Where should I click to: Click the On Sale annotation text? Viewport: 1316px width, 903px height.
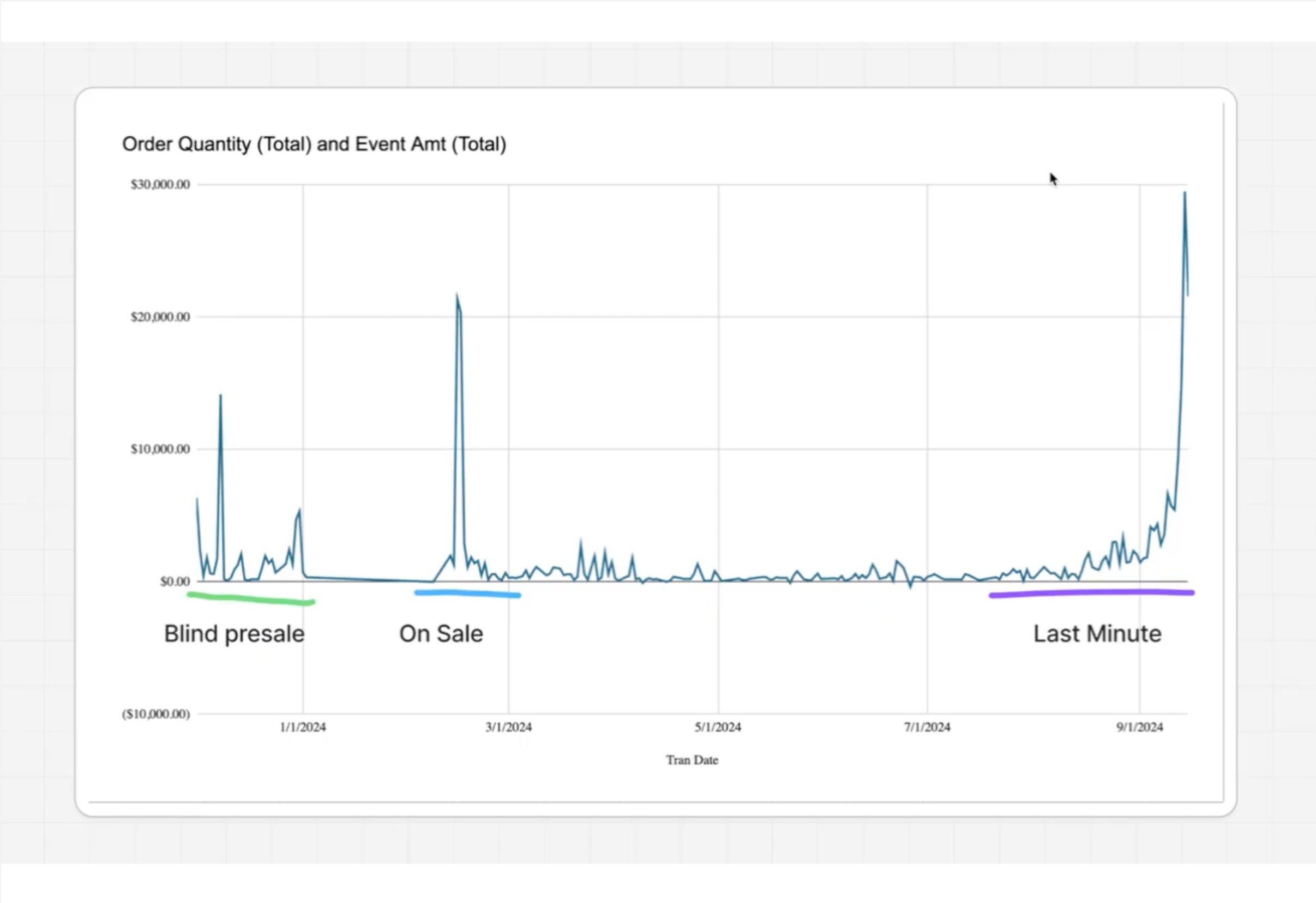pyautogui.click(x=441, y=634)
